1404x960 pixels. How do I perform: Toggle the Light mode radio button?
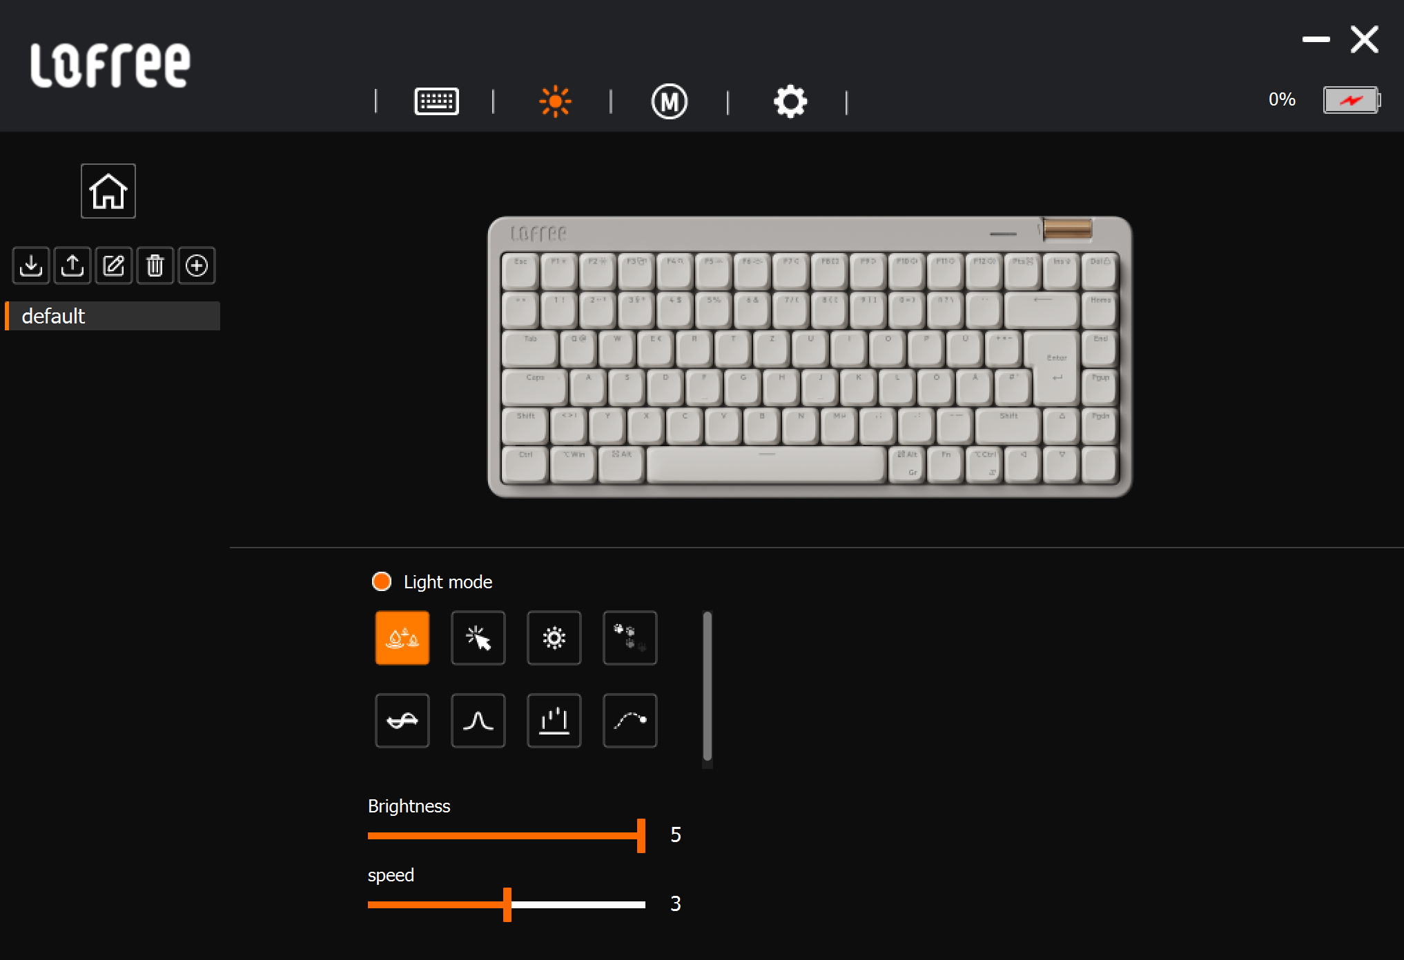point(382,581)
